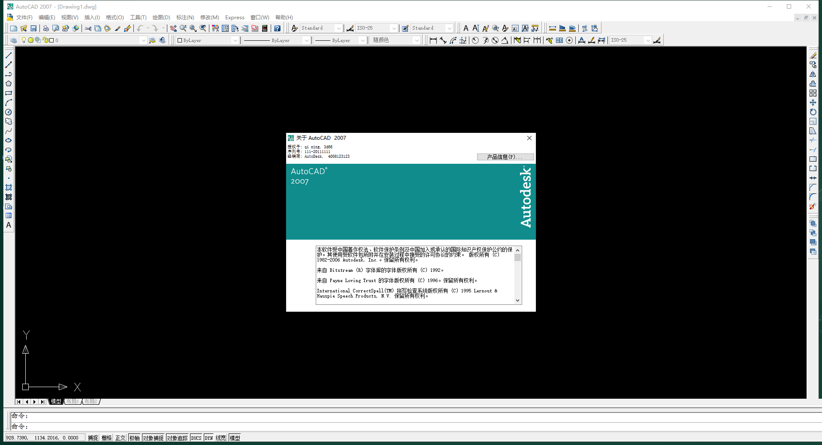The width and height of the screenshot is (822, 445).
Task: Select the Rotate tool in modify toolbar
Action: tap(813, 112)
